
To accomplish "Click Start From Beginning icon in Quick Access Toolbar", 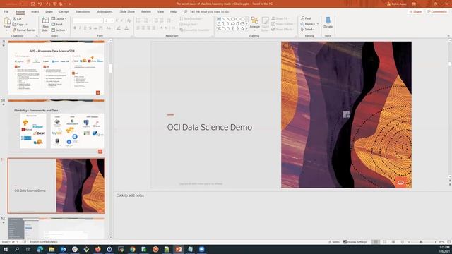I will point(55,4).
